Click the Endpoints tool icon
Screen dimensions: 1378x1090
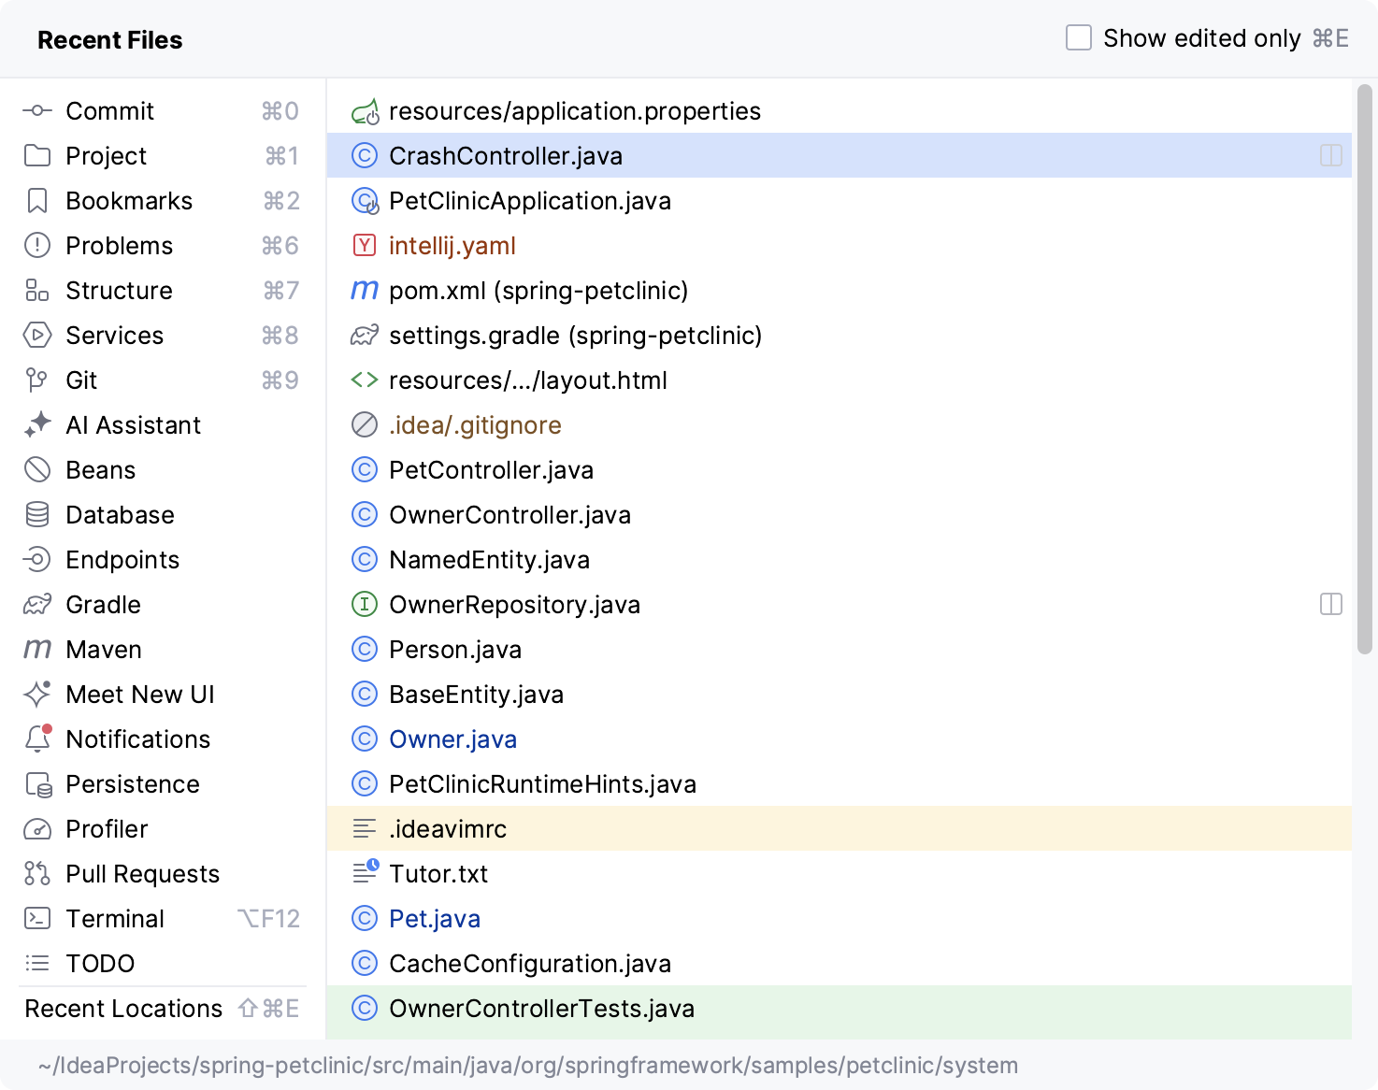36,560
